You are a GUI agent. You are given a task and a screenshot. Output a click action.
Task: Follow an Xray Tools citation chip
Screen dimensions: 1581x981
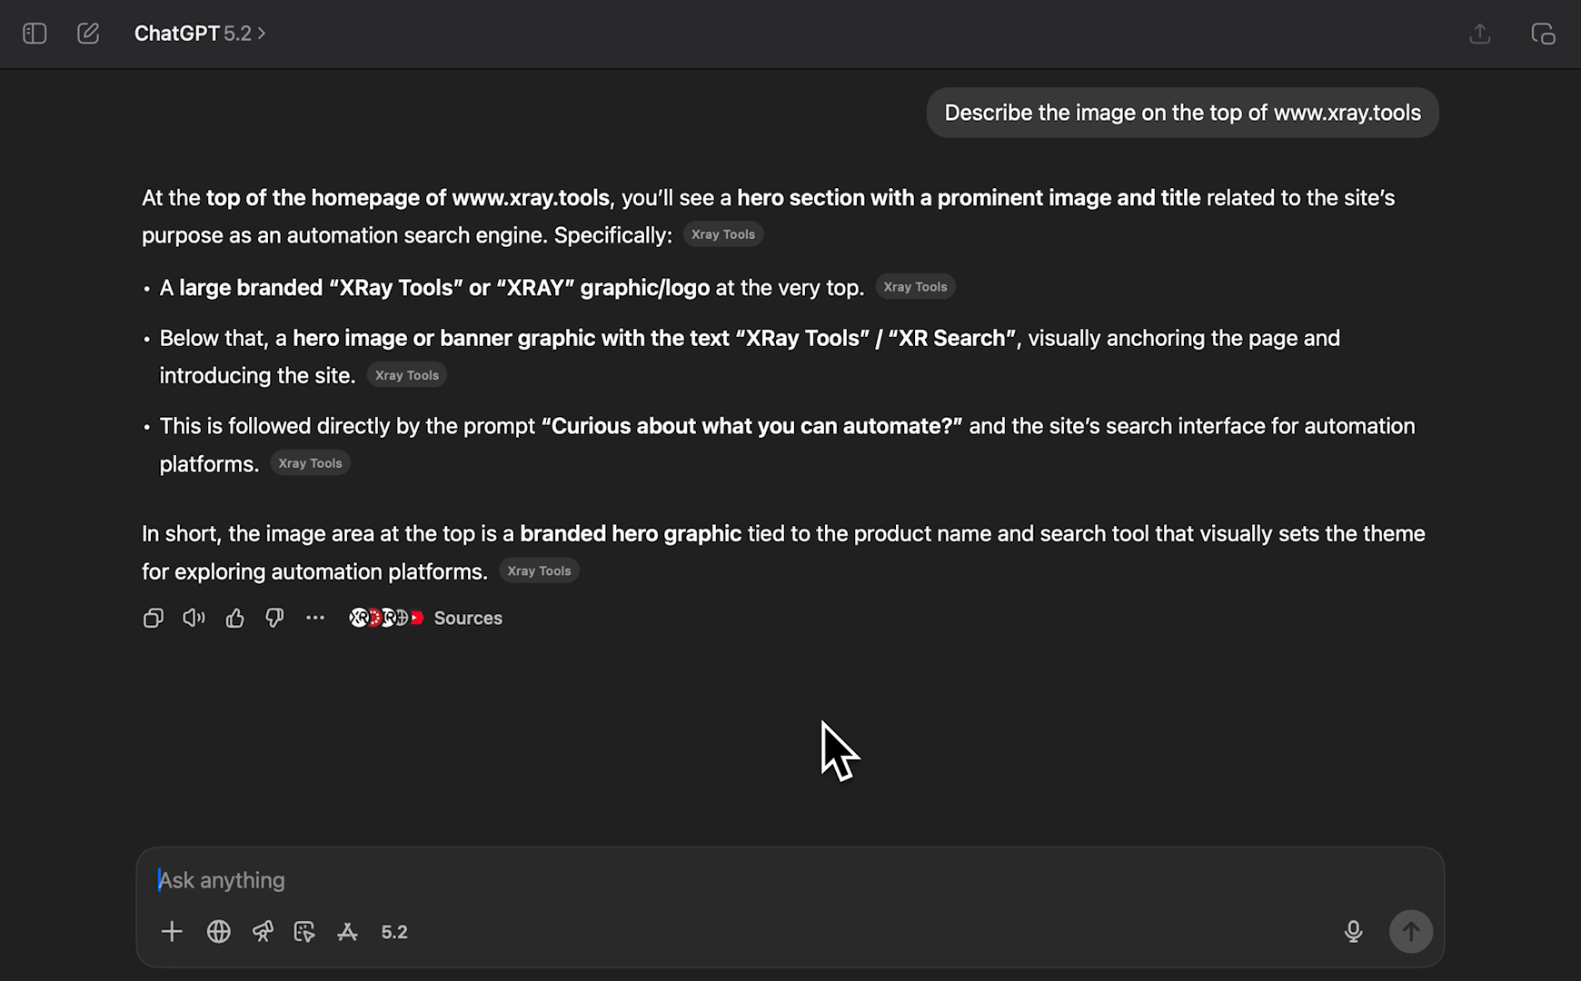click(x=722, y=233)
